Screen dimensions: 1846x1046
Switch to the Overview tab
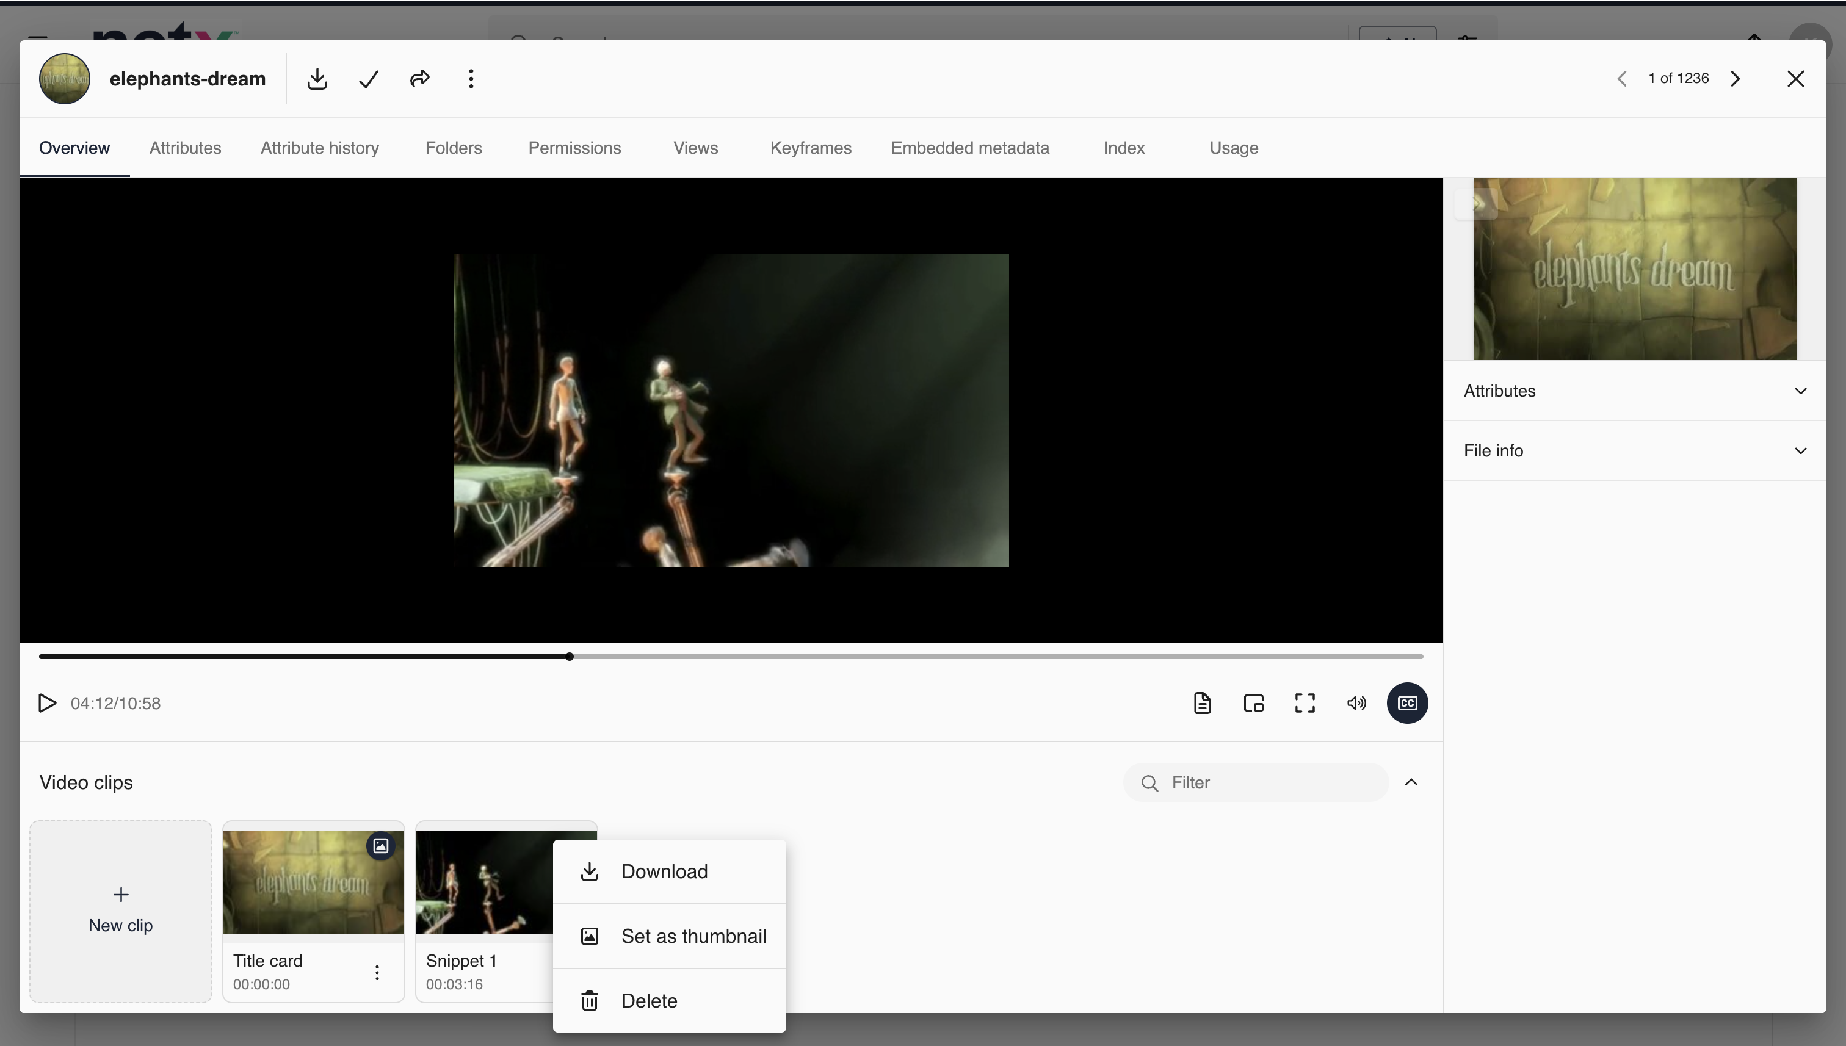point(74,148)
